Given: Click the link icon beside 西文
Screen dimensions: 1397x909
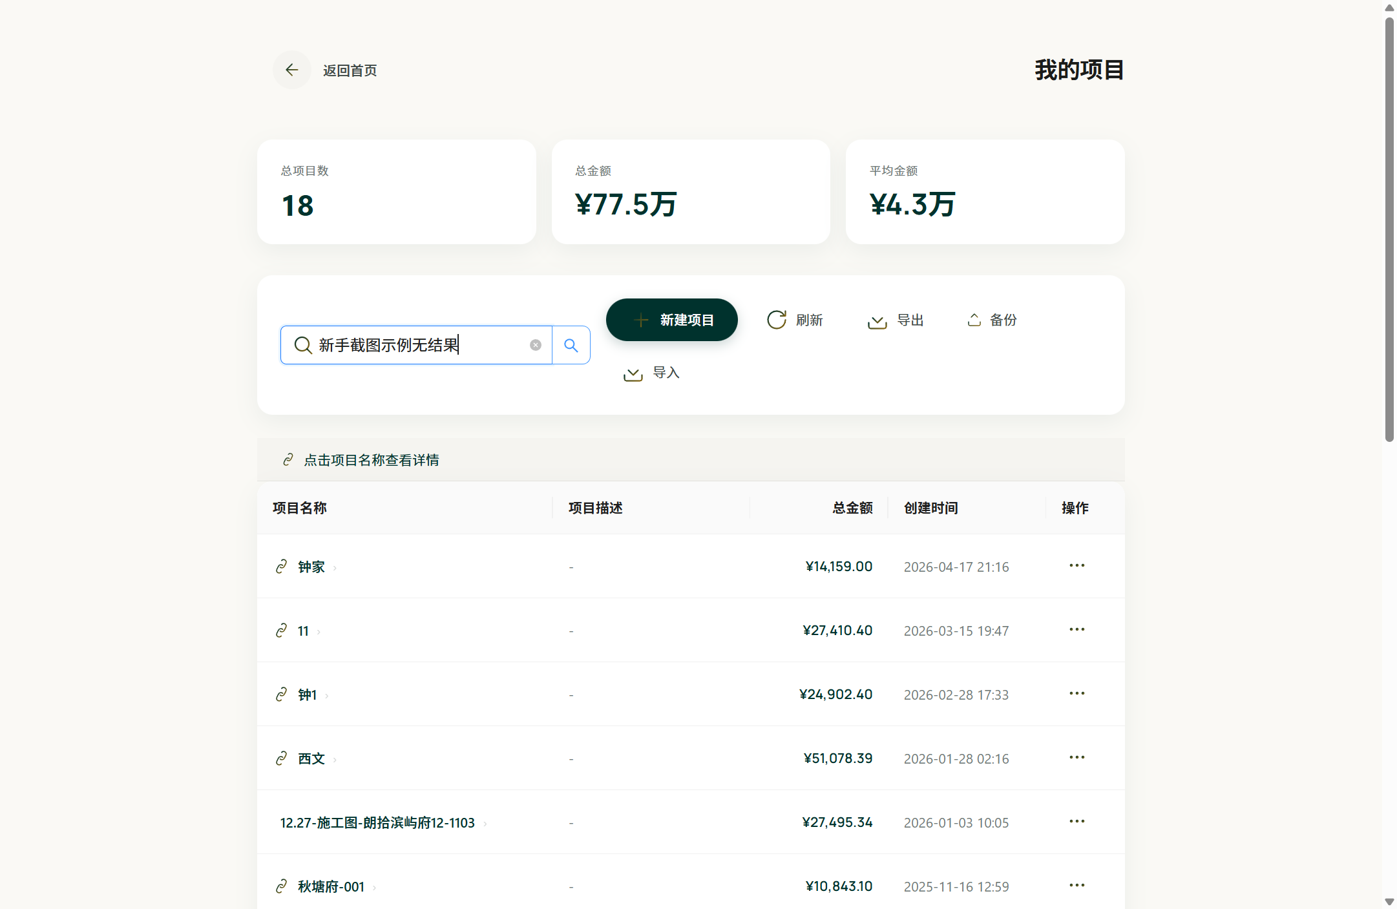Looking at the screenshot, I should click(281, 758).
